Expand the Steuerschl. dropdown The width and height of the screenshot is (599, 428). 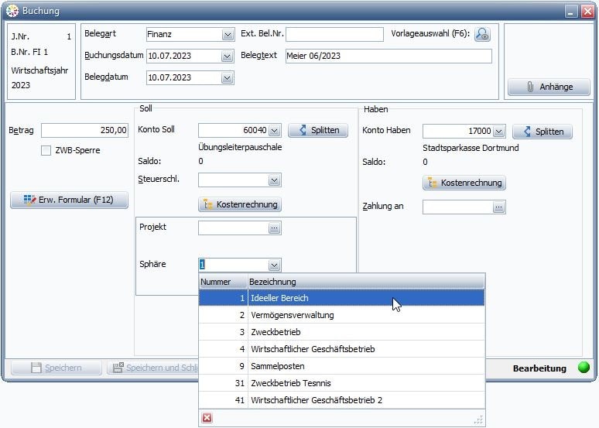(274, 180)
